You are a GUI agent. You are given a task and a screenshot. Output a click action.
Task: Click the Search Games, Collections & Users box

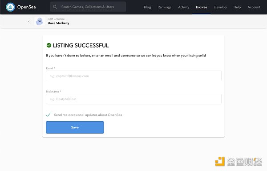point(88,7)
